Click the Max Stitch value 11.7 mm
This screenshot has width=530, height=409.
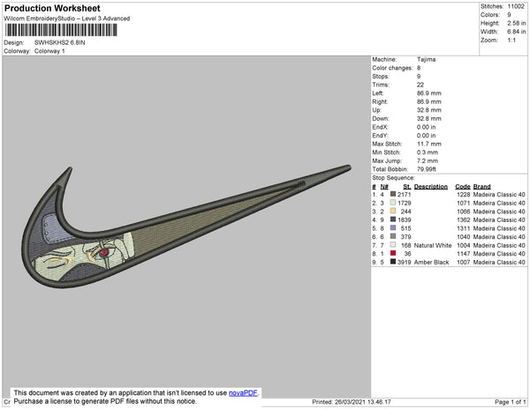click(429, 144)
